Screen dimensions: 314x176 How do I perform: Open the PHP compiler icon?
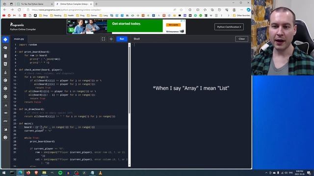(x=5, y=121)
